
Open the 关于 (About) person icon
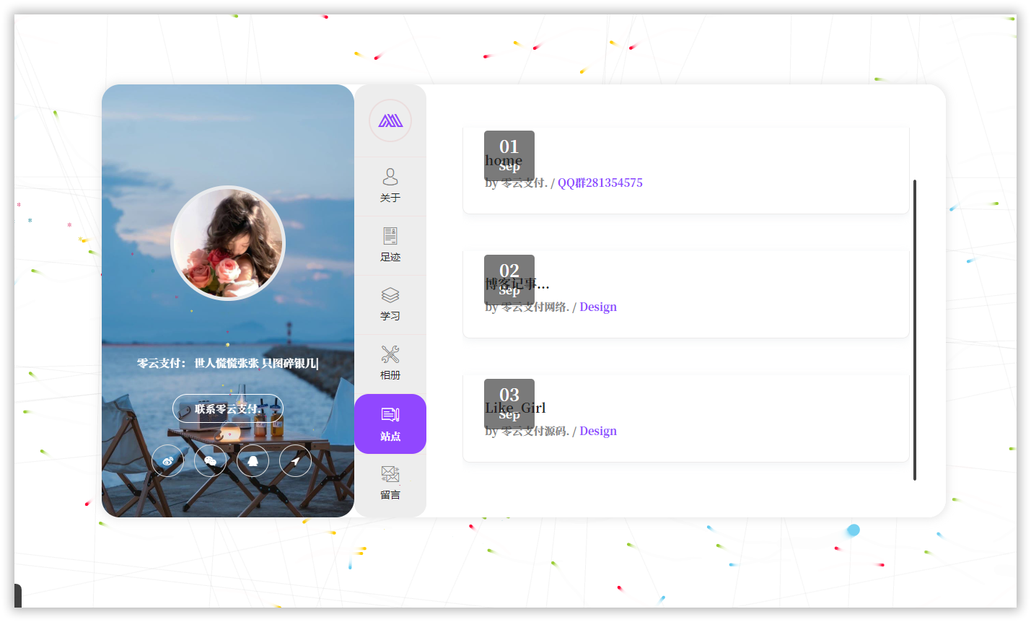click(390, 177)
